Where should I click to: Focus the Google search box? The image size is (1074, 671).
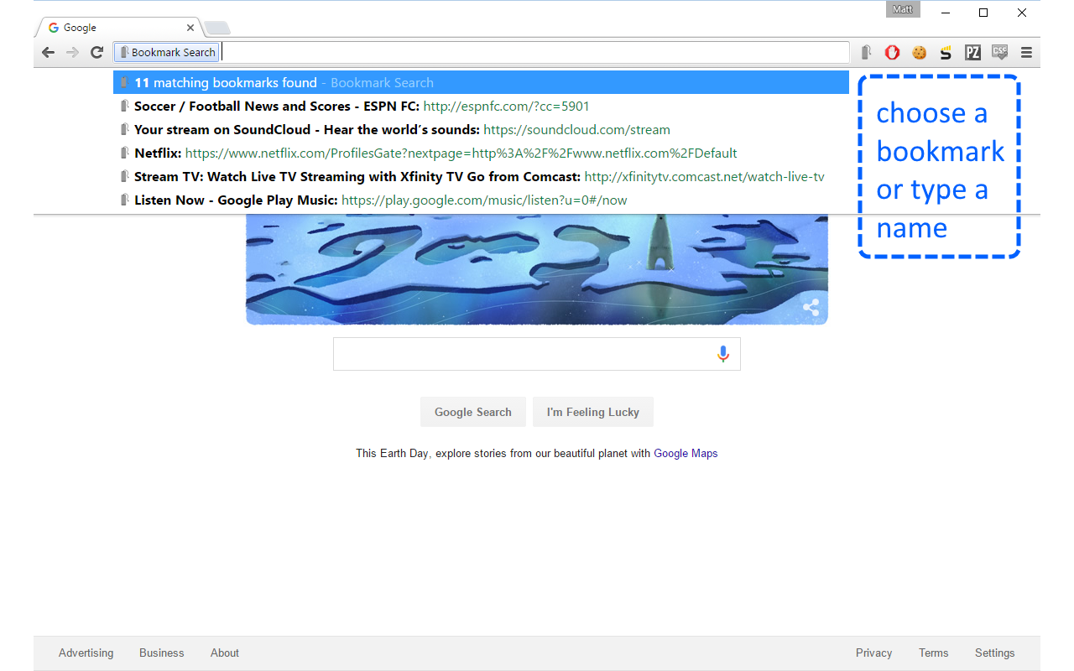(x=537, y=354)
